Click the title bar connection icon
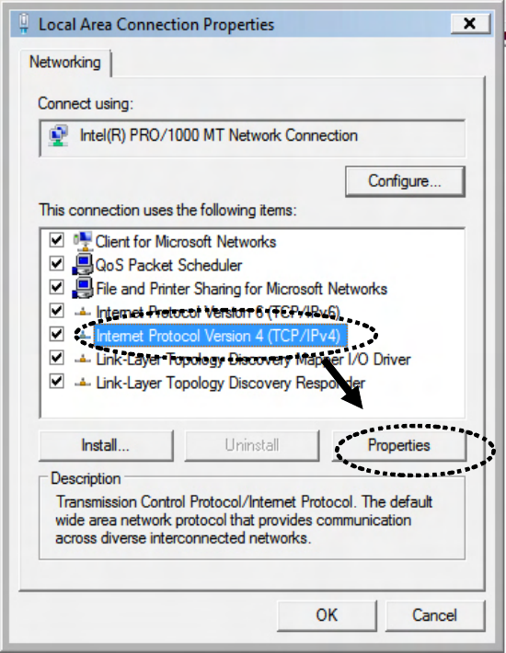The image size is (506, 653). (24, 24)
